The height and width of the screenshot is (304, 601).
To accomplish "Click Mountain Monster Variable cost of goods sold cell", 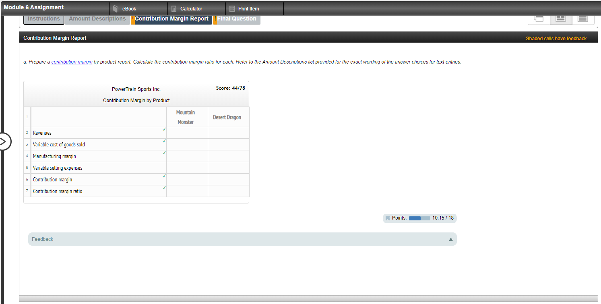I will pyautogui.click(x=187, y=144).
